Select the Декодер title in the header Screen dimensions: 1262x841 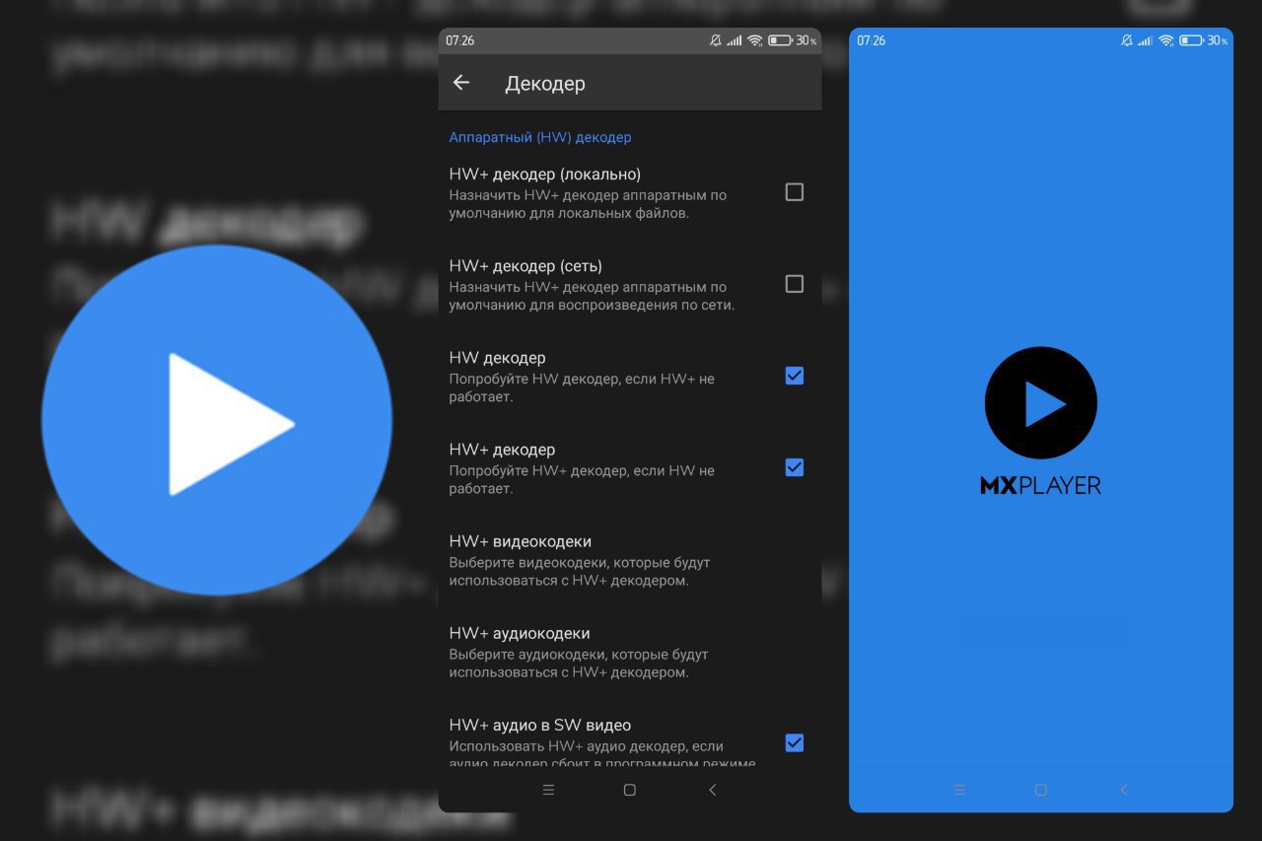[x=545, y=84]
